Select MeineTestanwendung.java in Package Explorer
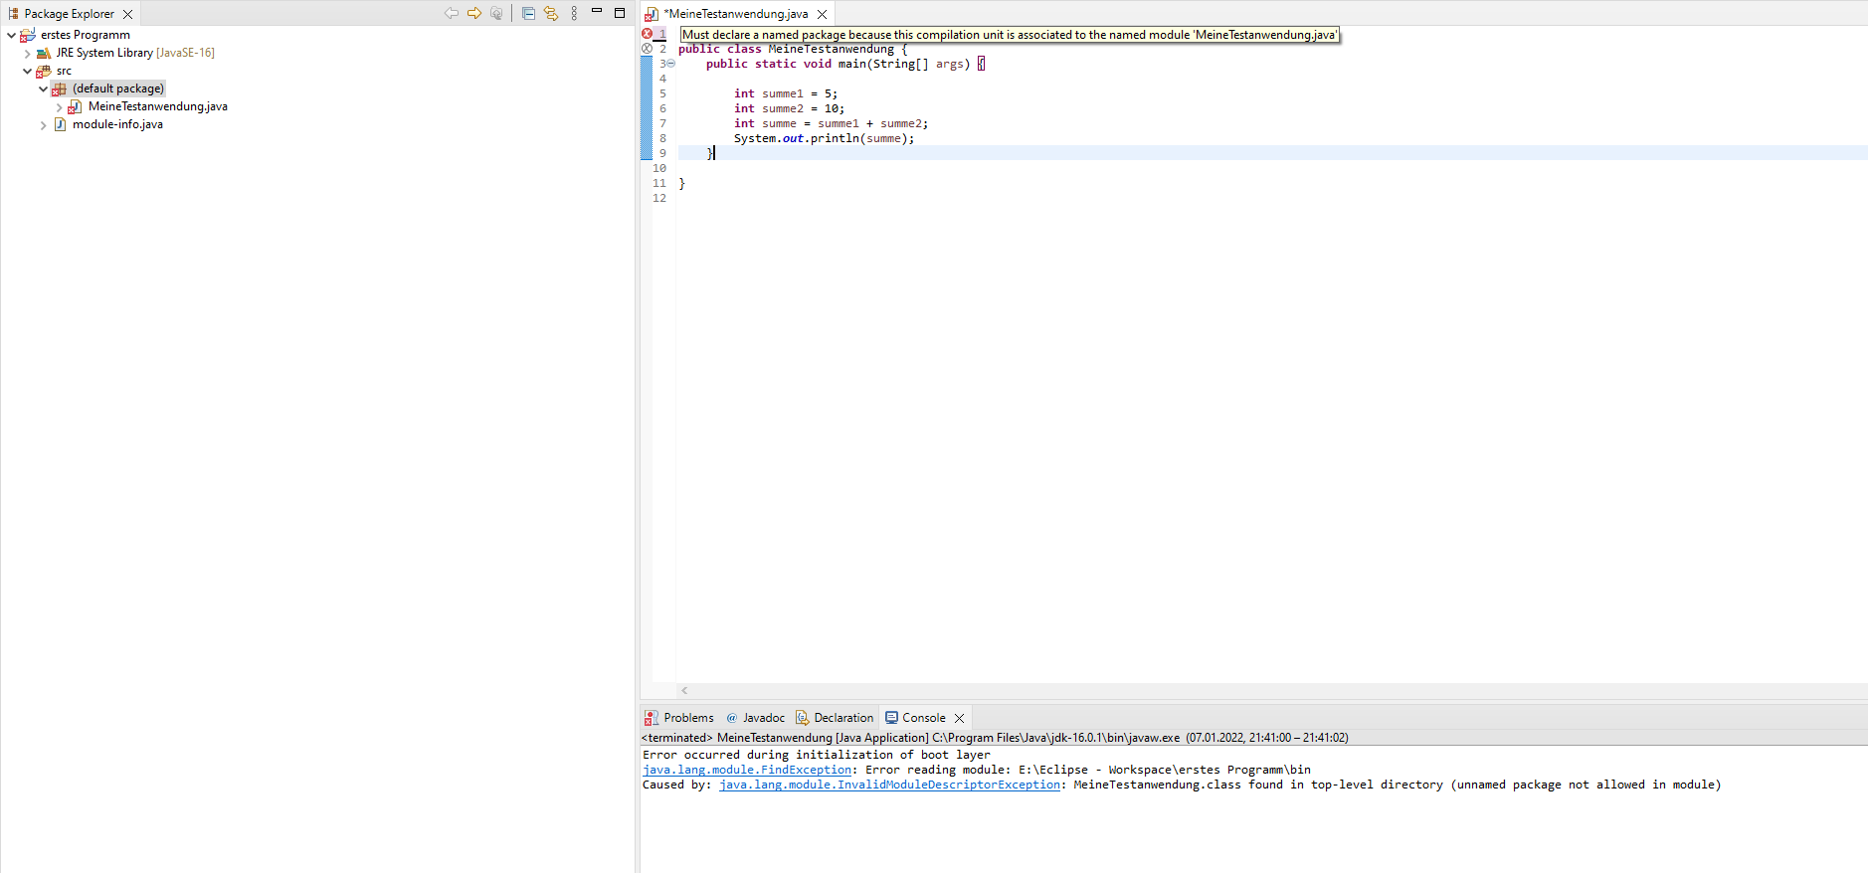 [157, 106]
